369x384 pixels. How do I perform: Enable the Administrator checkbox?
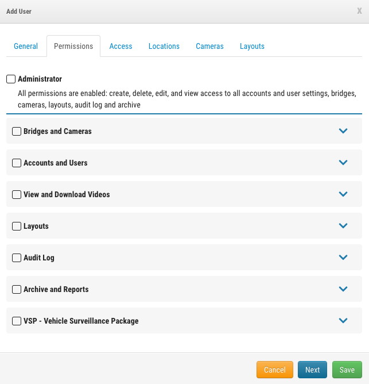(x=11, y=79)
